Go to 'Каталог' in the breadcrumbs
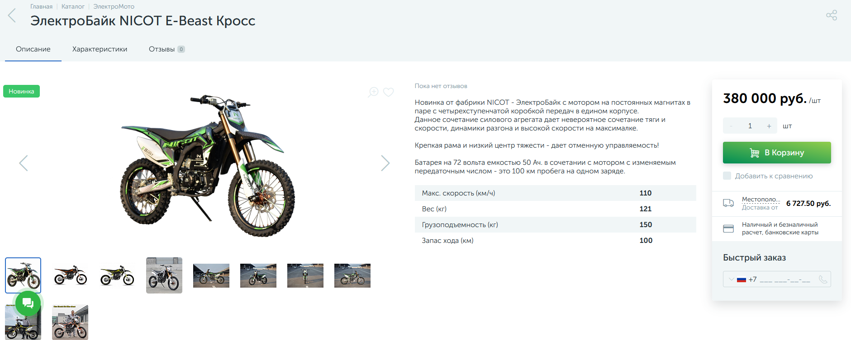The height and width of the screenshot is (340, 851). (x=73, y=7)
